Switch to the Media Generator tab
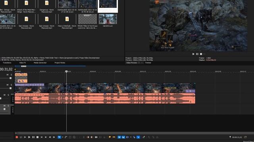Screen dimensions: 254x142 click(x=40, y=63)
